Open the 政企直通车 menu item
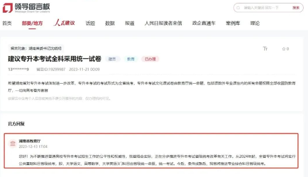The width and height of the screenshot is (308, 177). pyautogui.click(x=204, y=23)
